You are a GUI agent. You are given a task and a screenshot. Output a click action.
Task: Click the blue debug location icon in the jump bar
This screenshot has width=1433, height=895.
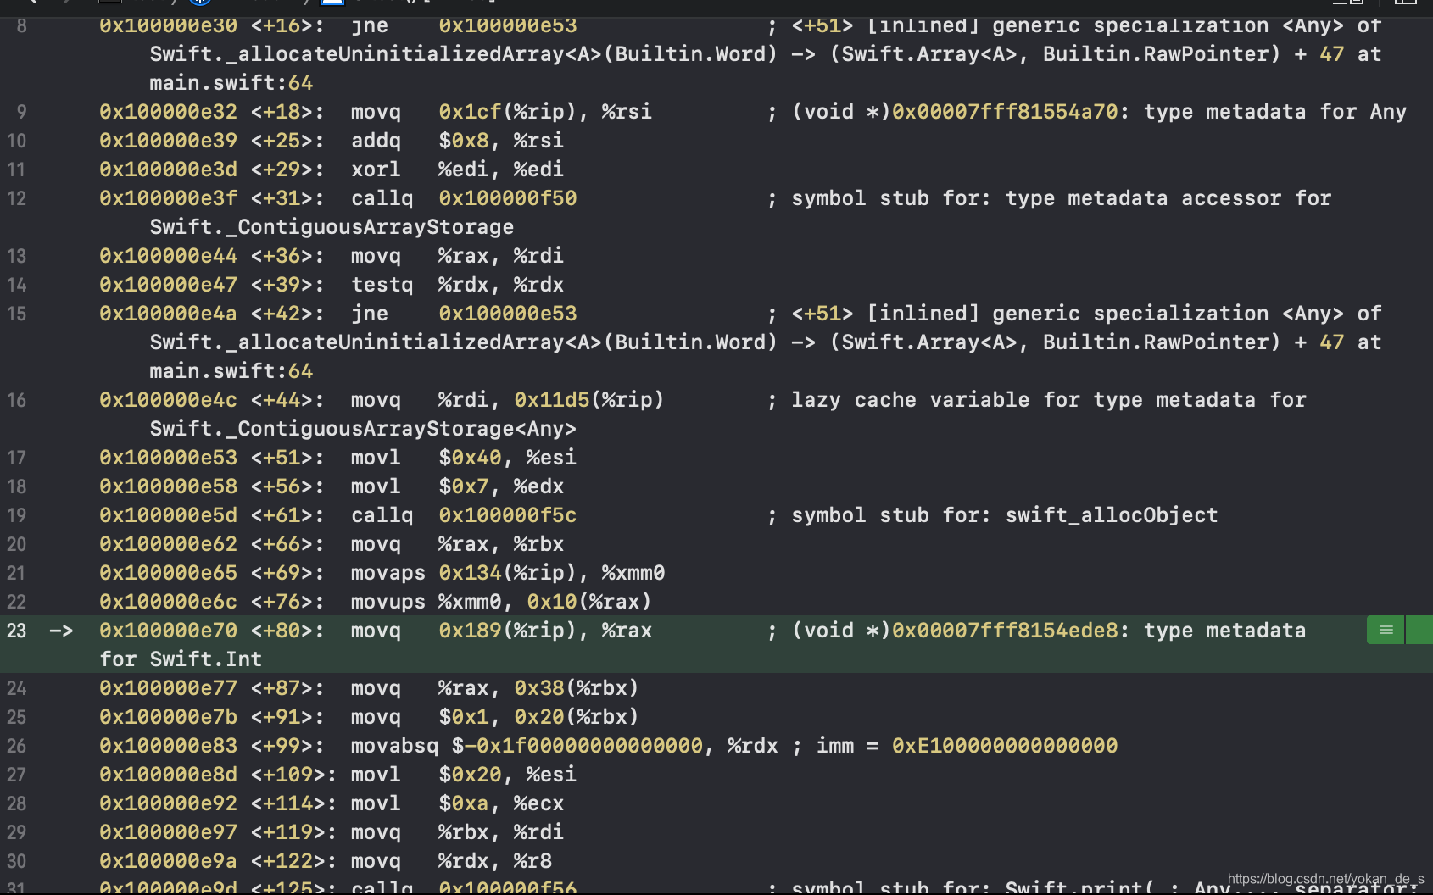200,3
